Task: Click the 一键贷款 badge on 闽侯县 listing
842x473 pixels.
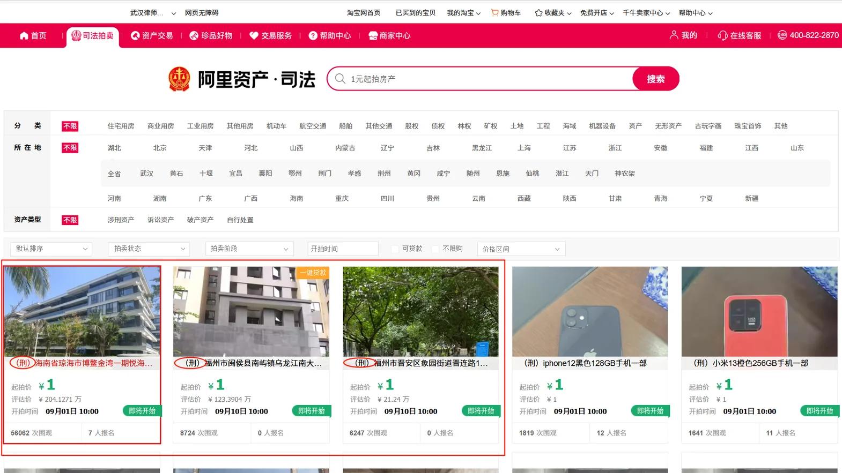Action: (x=313, y=273)
